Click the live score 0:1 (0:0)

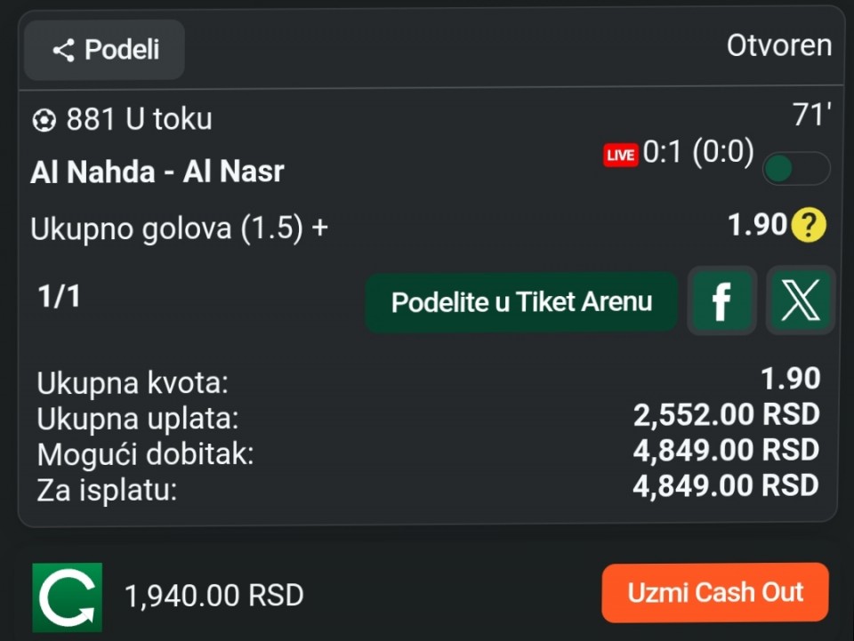[x=698, y=153]
